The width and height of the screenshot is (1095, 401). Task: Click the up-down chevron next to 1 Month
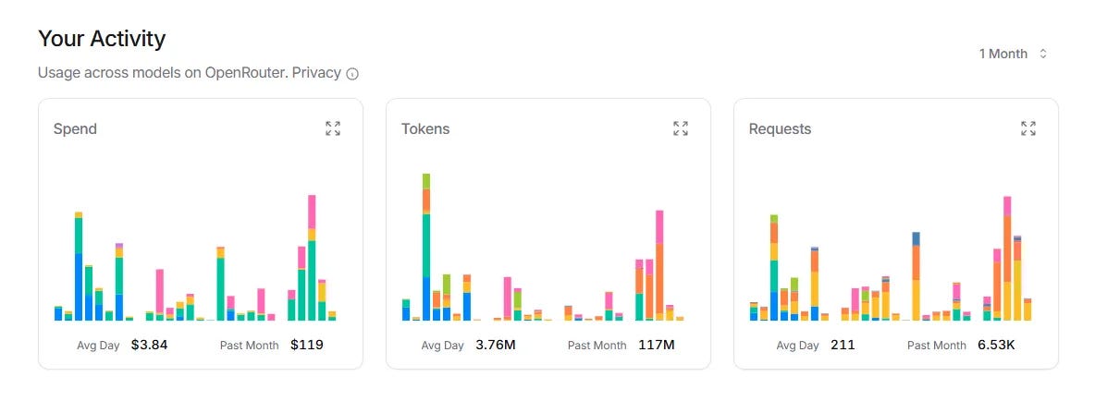(x=1043, y=54)
